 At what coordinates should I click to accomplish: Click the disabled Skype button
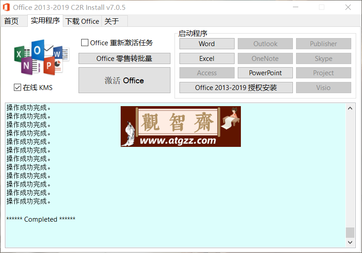pyautogui.click(x=323, y=59)
